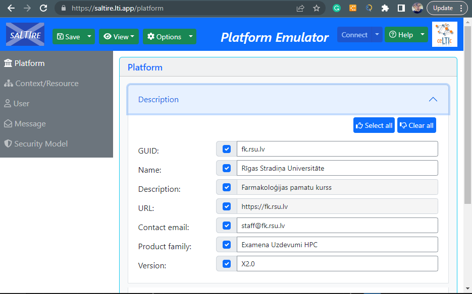Bookmark this page with star icon
Image resolution: width=472 pixels, height=294 pixels.
(x=317, y=9)
